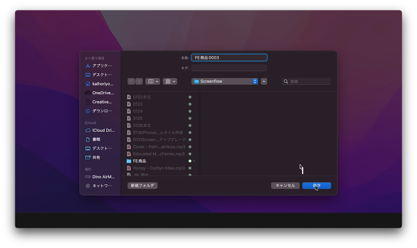Screen dimensions: 417x248
Task: Select 書類 under iCloud
Action: coord(96,140)
